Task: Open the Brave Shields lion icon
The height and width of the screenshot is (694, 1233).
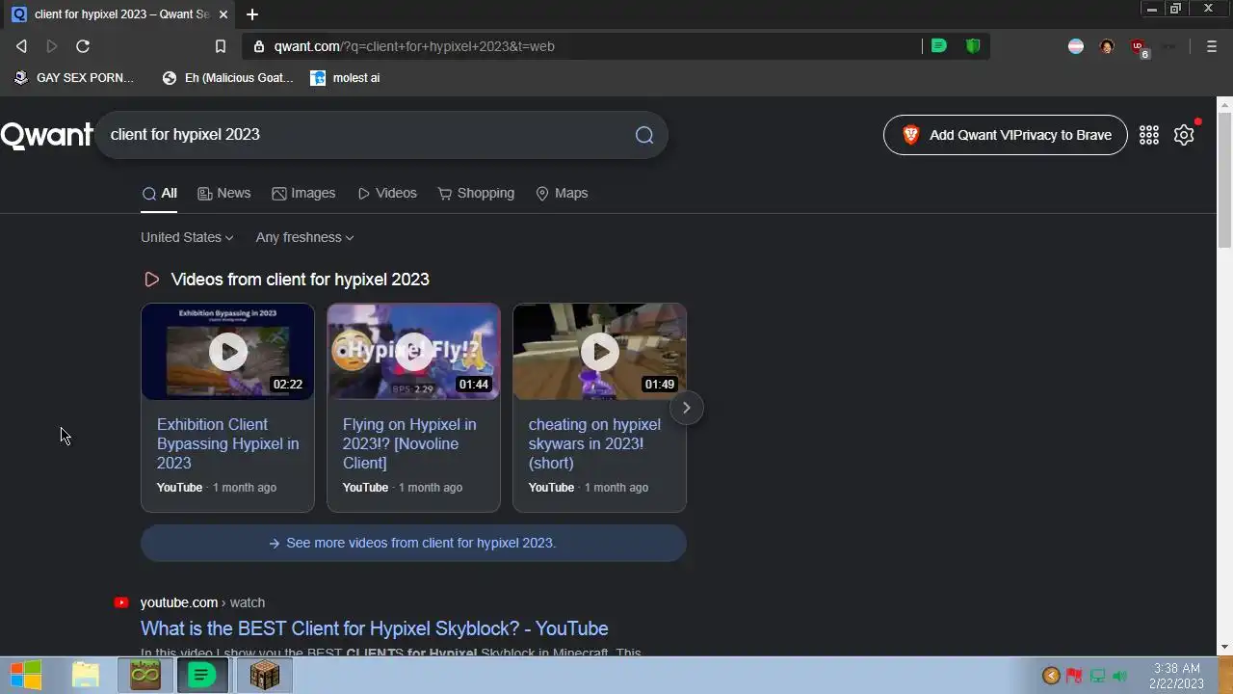Action: coord(973,46)
